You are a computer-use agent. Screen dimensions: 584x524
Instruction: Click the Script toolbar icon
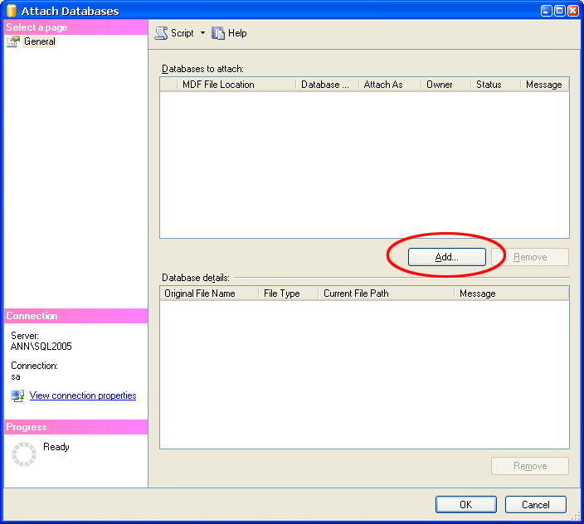pos(162,33)
